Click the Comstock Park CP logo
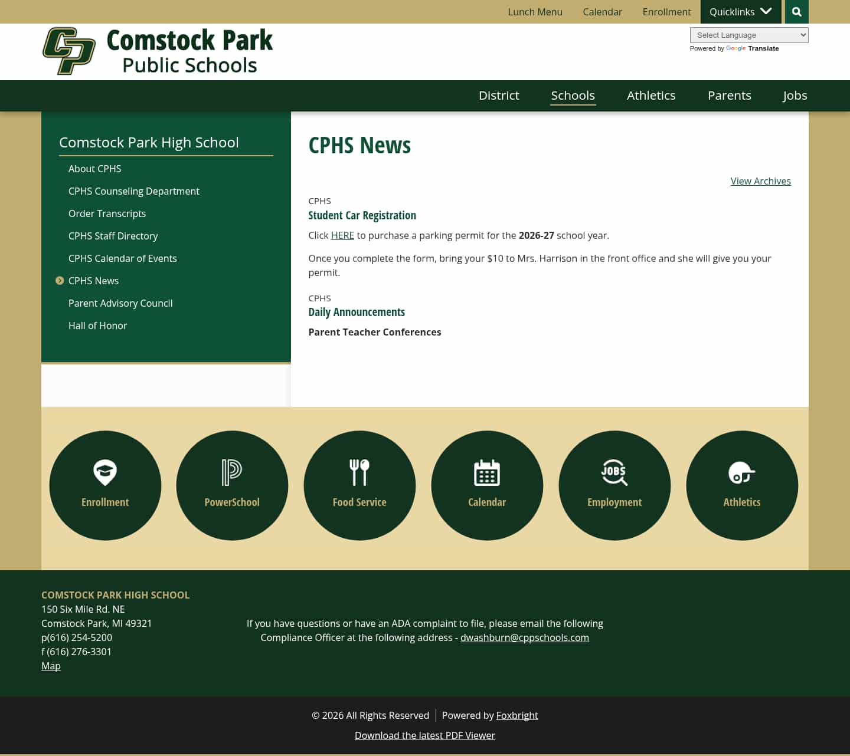Image resolution: width=850 pixels, height=756 pixels. pos(69,51)
